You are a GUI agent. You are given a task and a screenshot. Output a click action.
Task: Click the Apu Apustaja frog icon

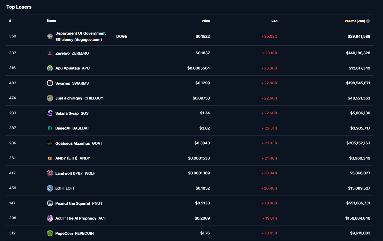tap(50, 68)
